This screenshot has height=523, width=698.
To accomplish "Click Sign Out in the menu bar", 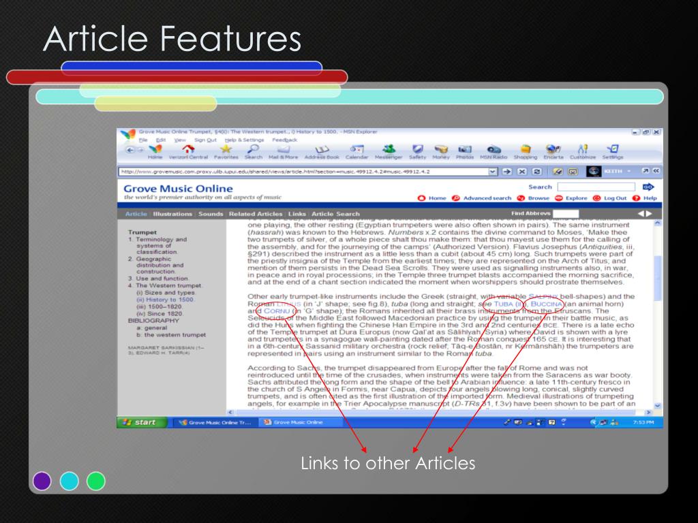I will (205, 140).
